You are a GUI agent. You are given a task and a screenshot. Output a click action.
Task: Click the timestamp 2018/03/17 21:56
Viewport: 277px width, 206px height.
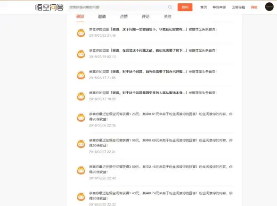click(103, 78)
